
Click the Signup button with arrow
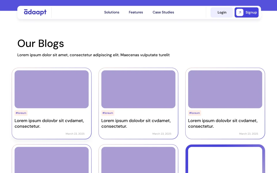click(x=246, y=12)
